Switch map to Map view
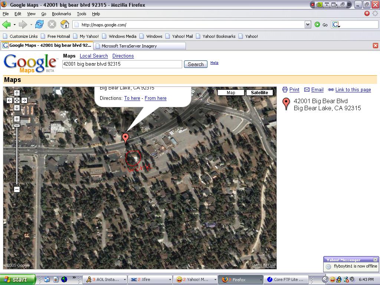Viewport: 380px width, 285px height. (231, 93)
